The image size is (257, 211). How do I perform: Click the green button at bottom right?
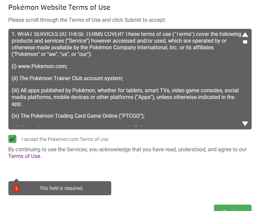click(233, 208)
